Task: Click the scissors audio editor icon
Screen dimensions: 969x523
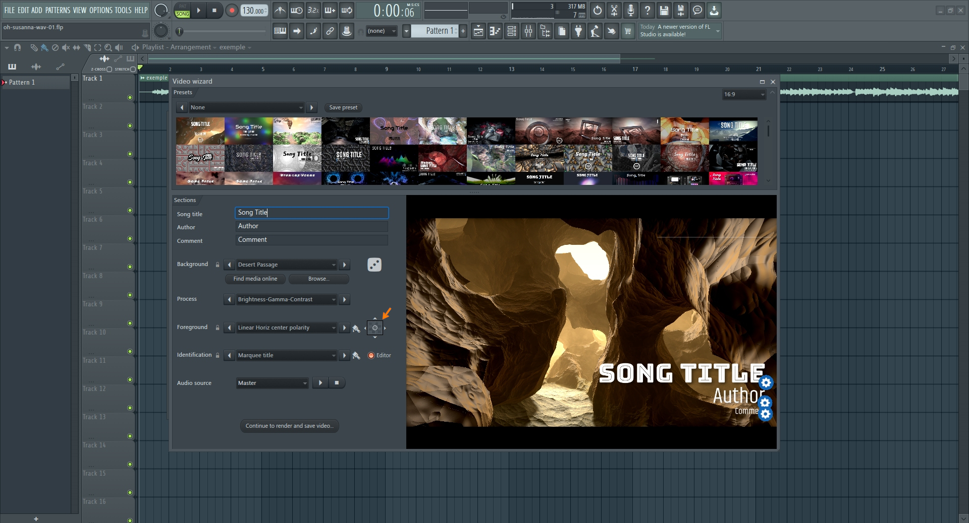Action: click(x=614, y=10)
